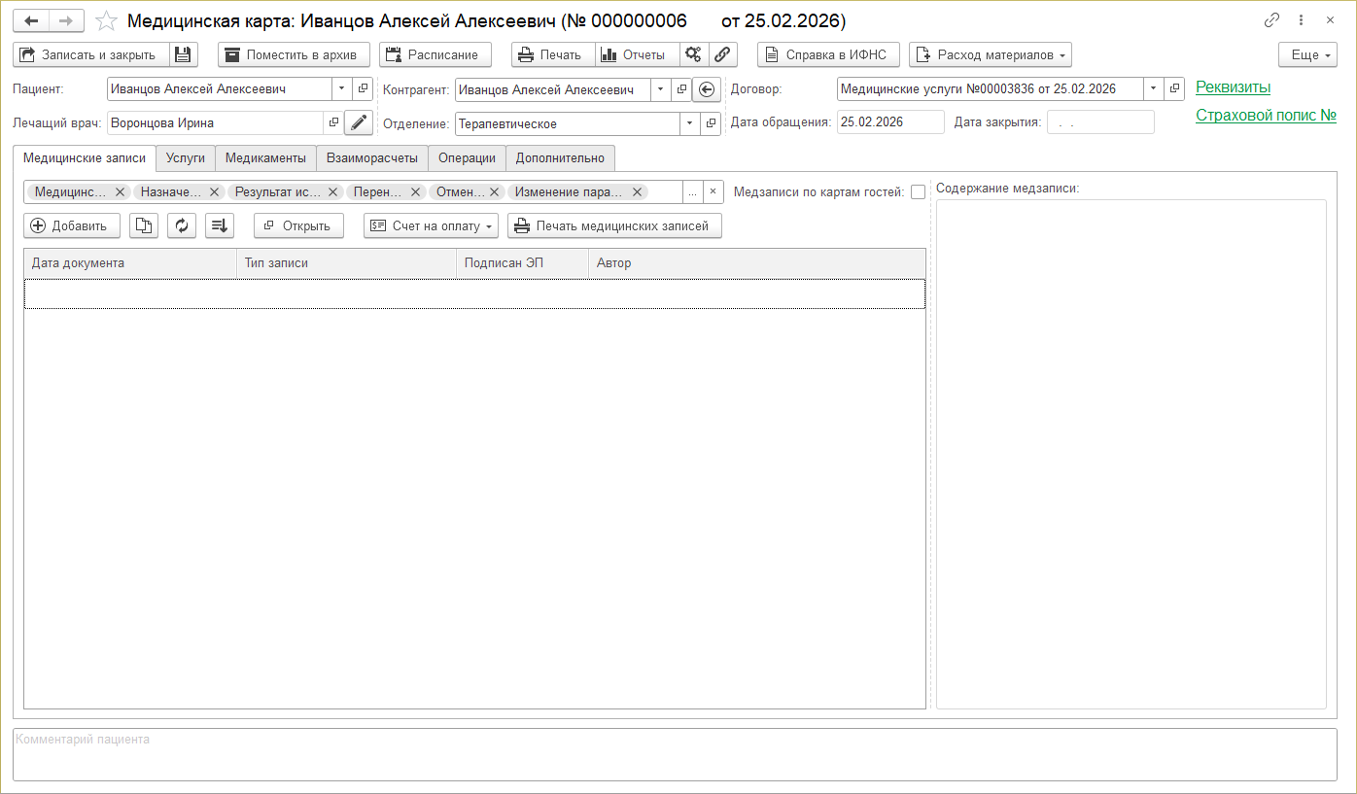This screenshot has height=794, width=1357.
Task: Expand the Контрагент dropdown list
Action: point(660,89)
